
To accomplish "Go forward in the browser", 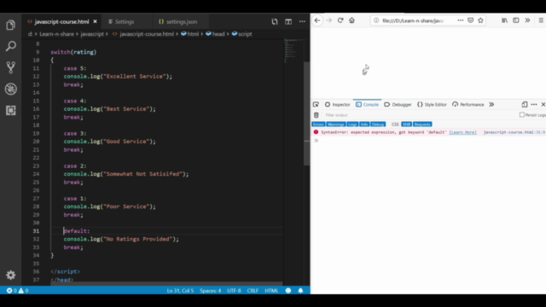I will click(x=329, y=20).
